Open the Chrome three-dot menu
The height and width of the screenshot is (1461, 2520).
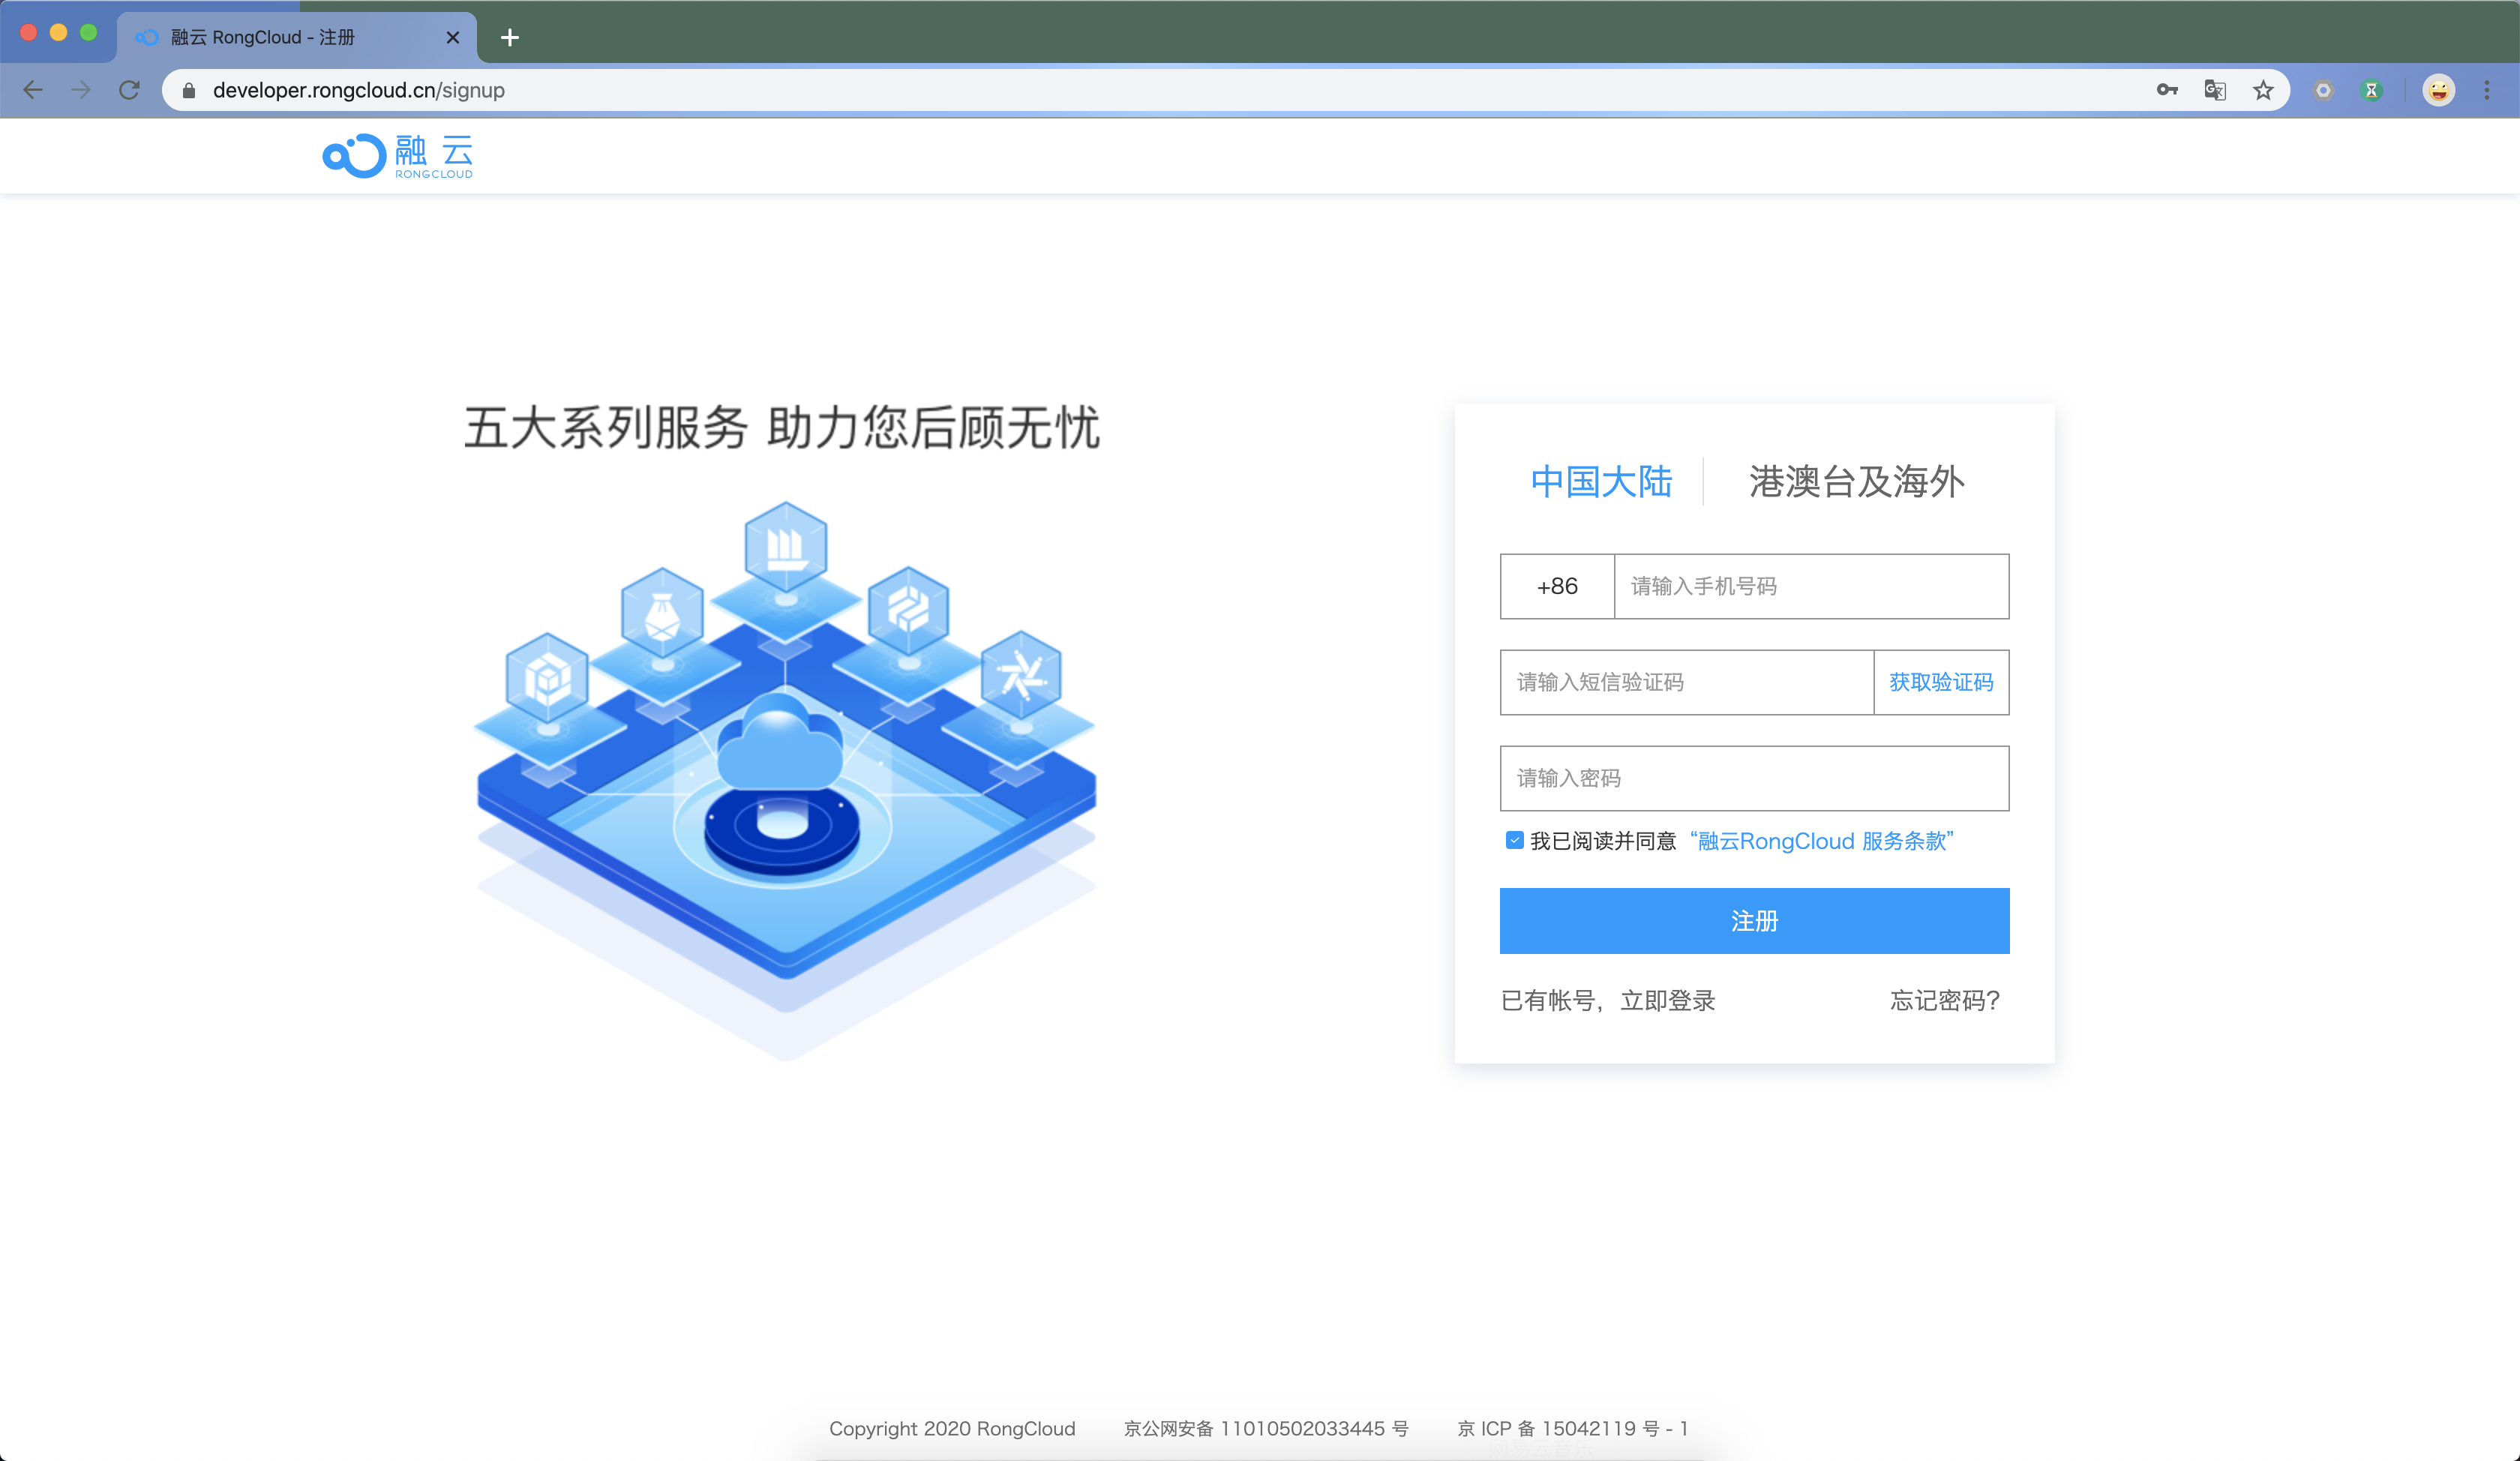click(x=2487, y=90)
